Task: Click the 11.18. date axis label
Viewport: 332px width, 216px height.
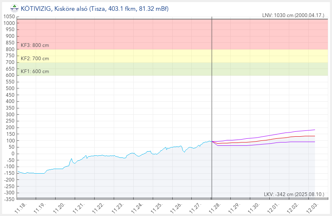Action: pos(21,207)
